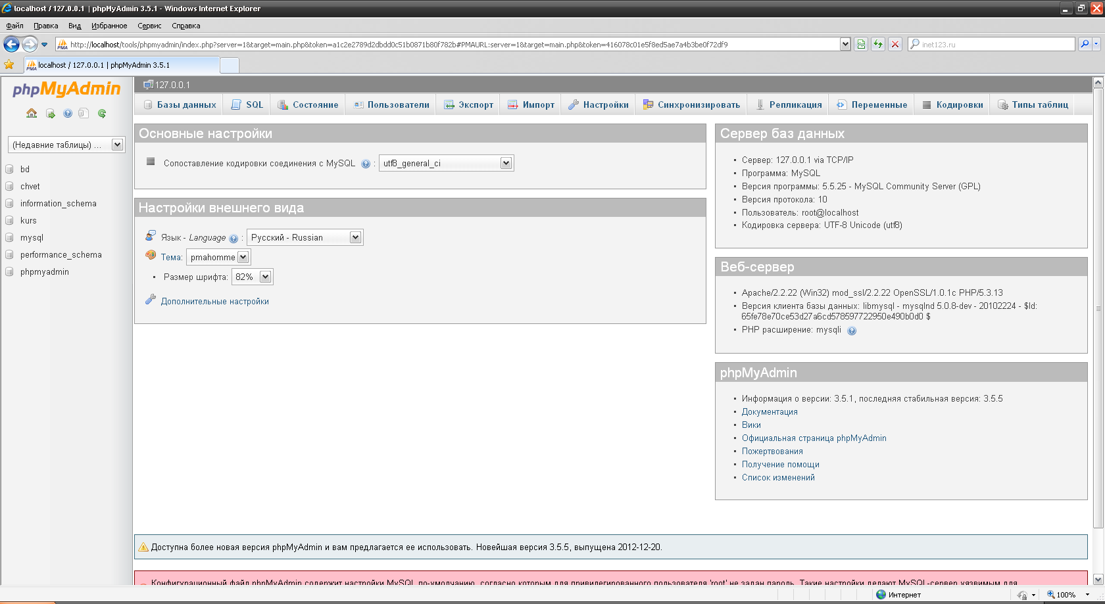Click the phpMyAdmin home icon in sidebar
This screenshot has height=604, width=1105.
(x=32, y=113)
